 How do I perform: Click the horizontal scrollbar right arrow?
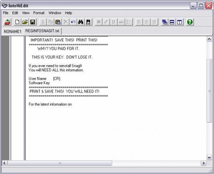[x=204, y=163]
